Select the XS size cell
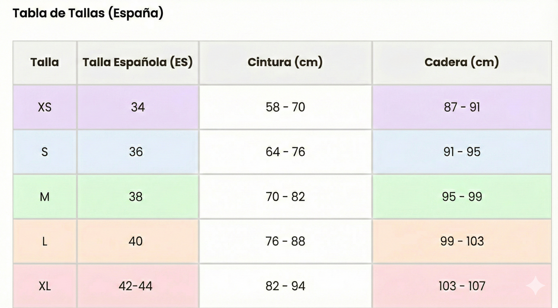558x308 pixels. (45, 107)
